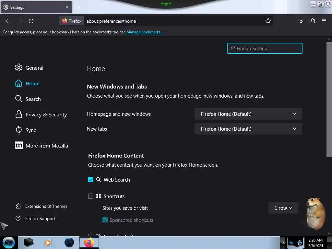The image size is (332, 249).
Task: Click the Shortcuts grid icon
Action: pos(99,196)
